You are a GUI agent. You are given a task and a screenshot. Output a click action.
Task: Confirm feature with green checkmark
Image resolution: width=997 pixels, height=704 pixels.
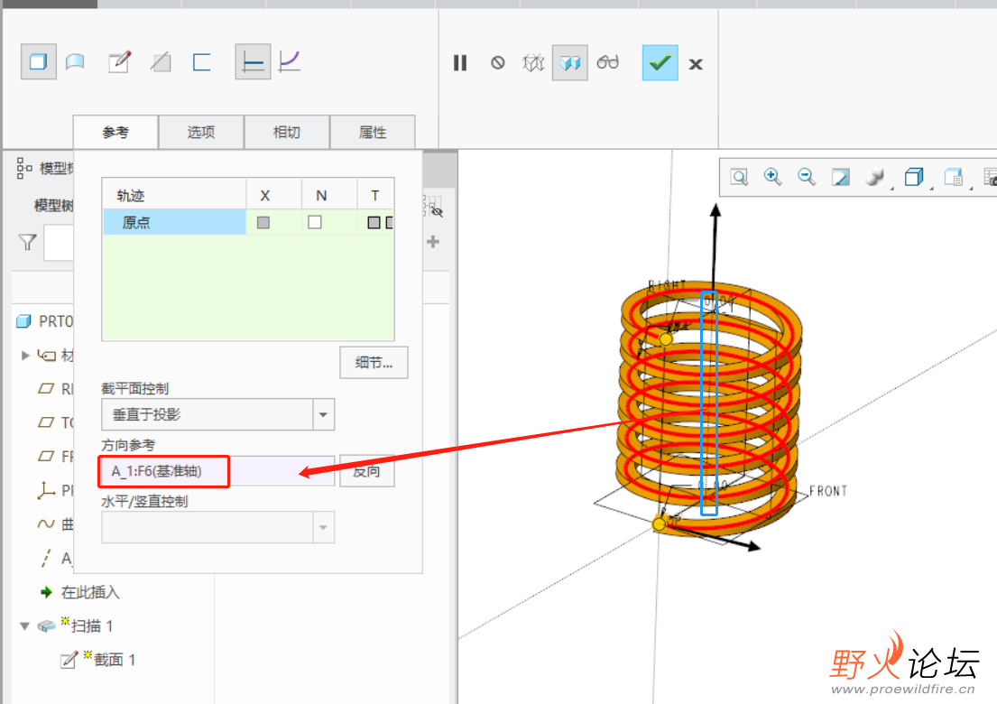click(x=660, y=62)
